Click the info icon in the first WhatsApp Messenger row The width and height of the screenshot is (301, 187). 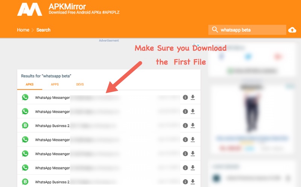[185, 97]
